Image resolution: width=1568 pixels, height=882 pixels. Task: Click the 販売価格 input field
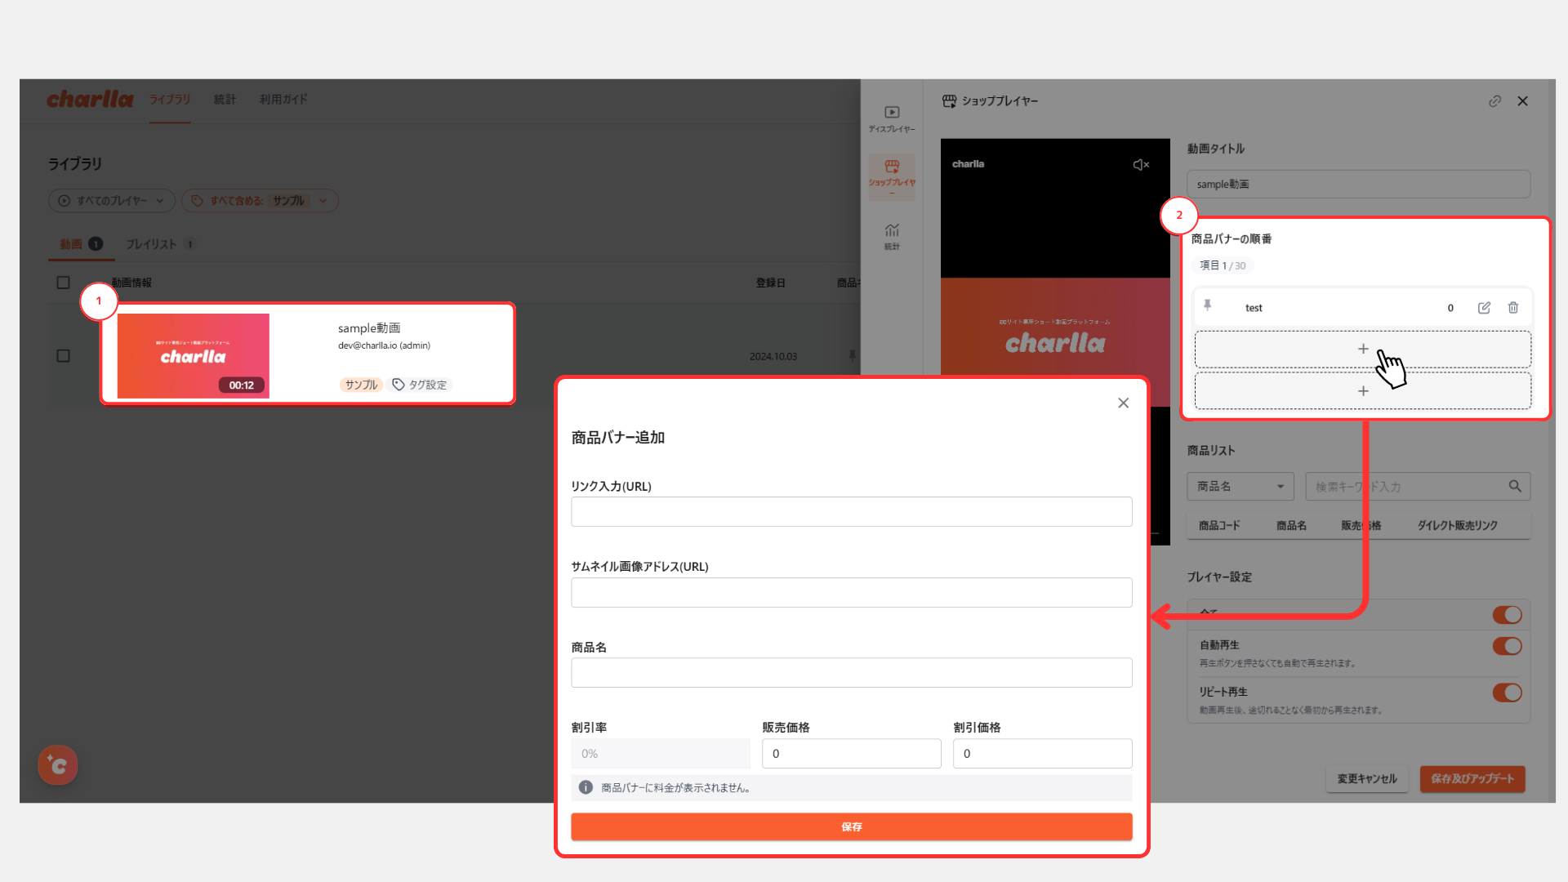click(x=852, y=754)
